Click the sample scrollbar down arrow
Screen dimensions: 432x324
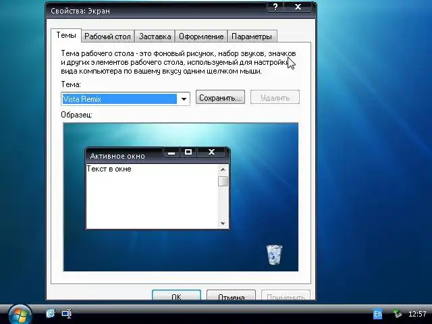pos(223,223)
